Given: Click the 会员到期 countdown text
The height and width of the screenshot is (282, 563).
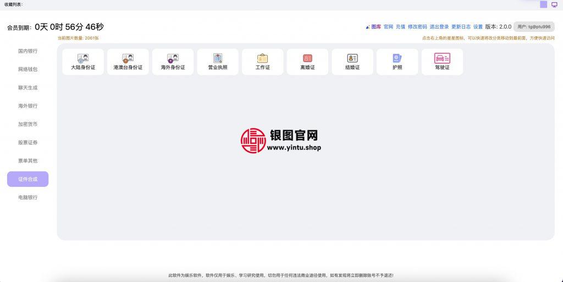Looking at the screenshot, I should click(x=56, y=27).
